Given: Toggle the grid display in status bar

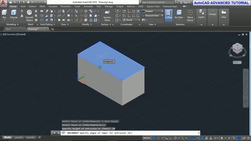Looking at the screenshot, I should click(154, 138).
